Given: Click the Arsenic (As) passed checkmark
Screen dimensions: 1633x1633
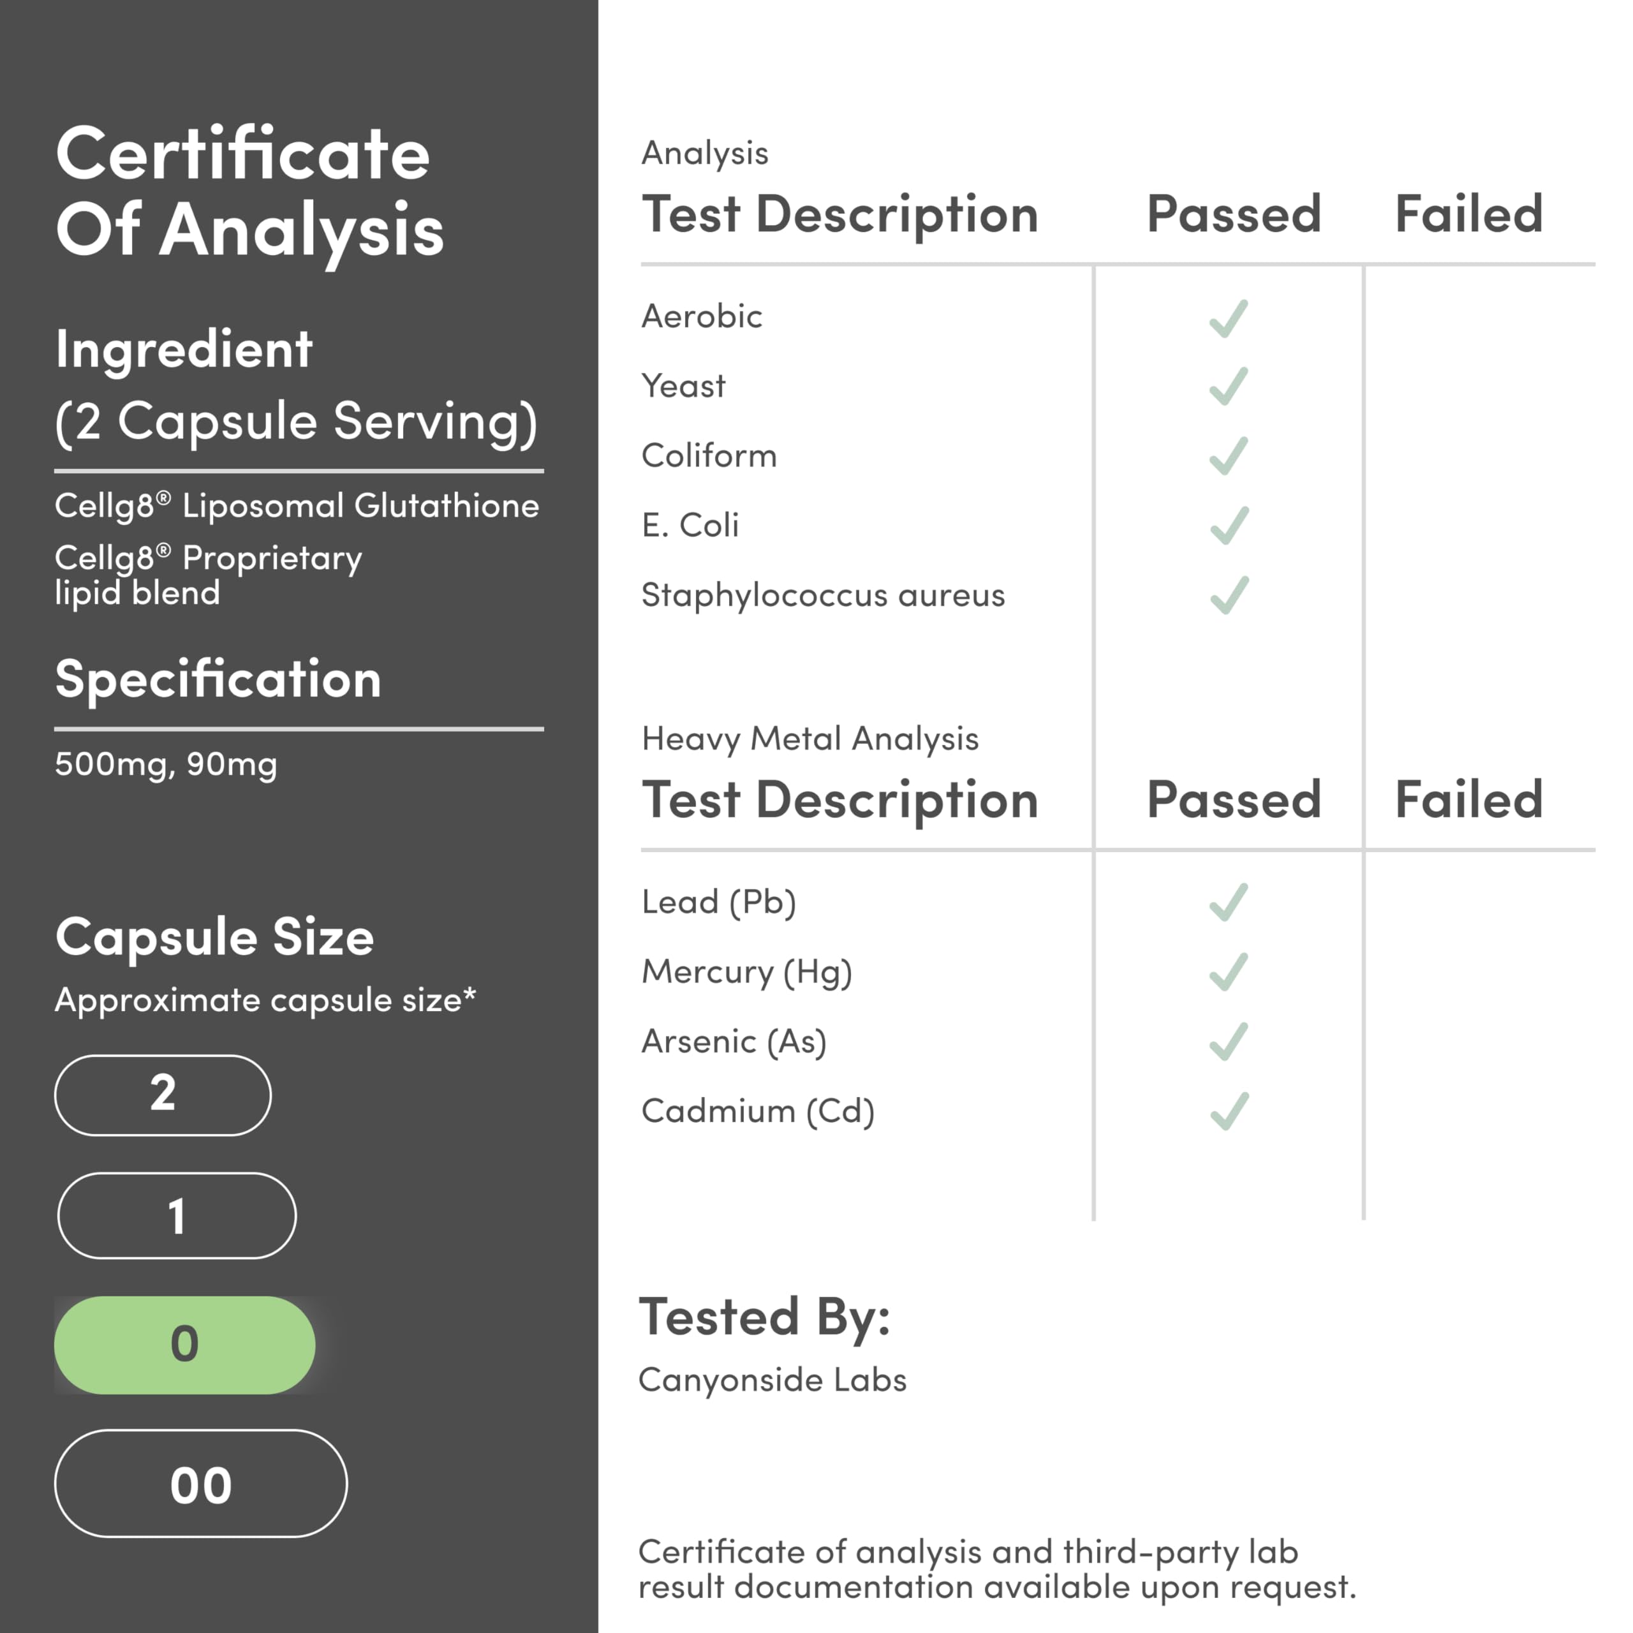Looking at the screenshot, I should 1228,1041.
